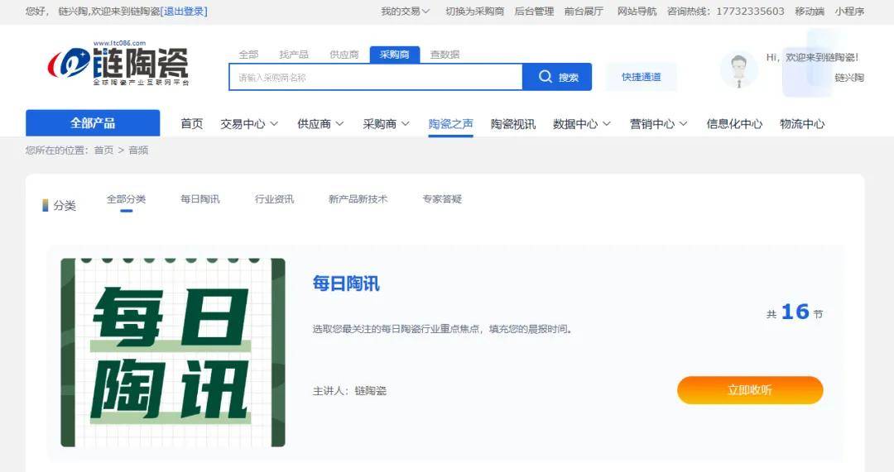Click the magnifier search button
The width and height of the screenshot is (894, 472).
tap(557, 77)
